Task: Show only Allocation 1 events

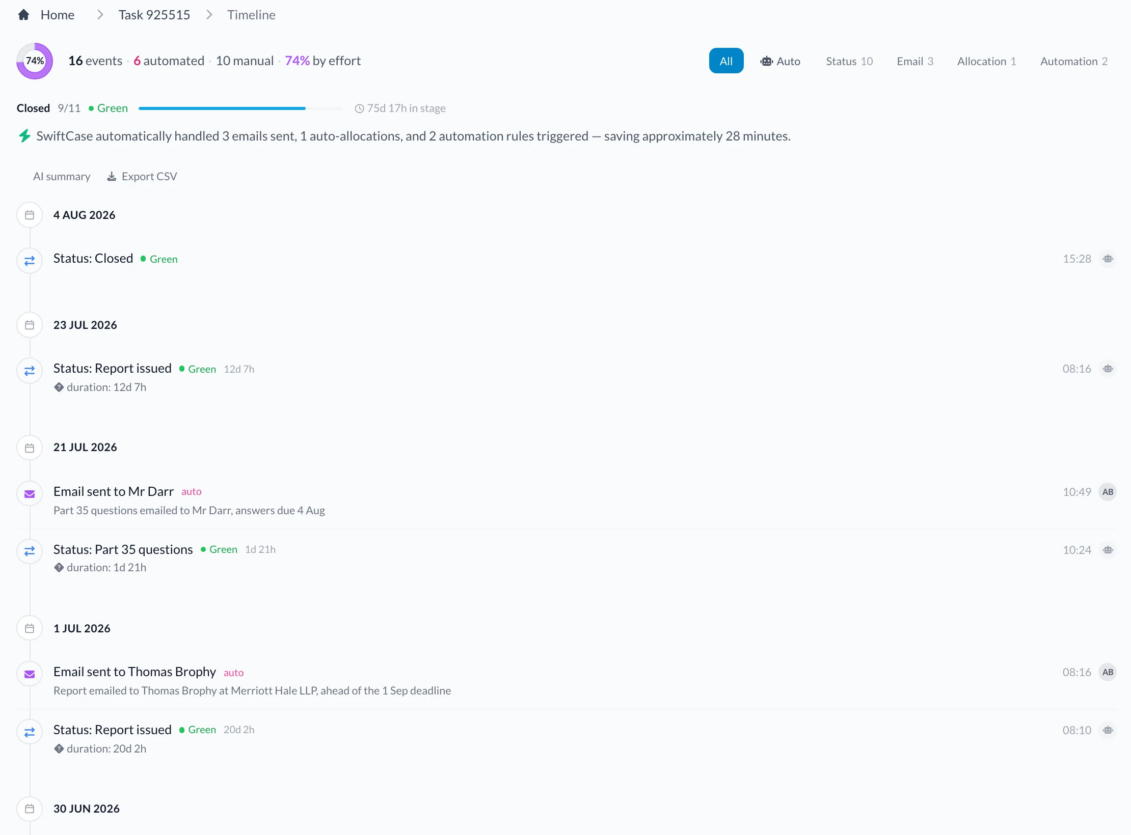Action: coord(986,61)
